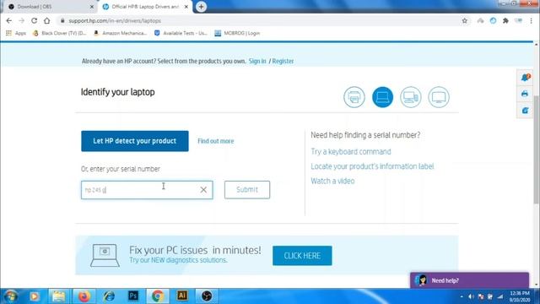Open the Need help? chat widget
Image resolution: width=540 pixels, height=304 pixels.
pyautogui.click(x=469, y=280)
